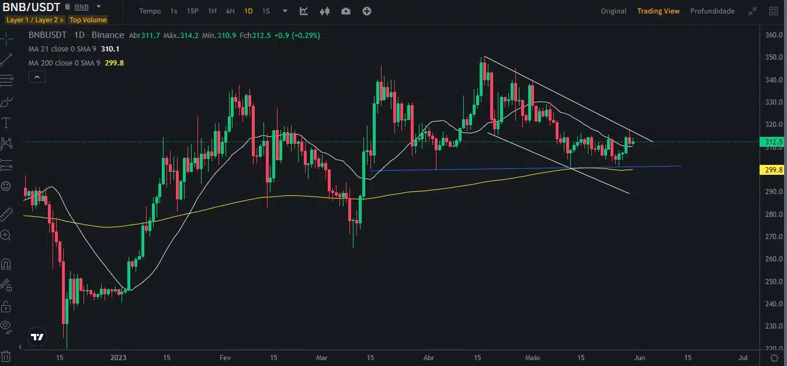This screenshot has width=787, height=366.
Task: Open the BNB/USDT pair selector arrow
Action: click(x=98, y=7)
